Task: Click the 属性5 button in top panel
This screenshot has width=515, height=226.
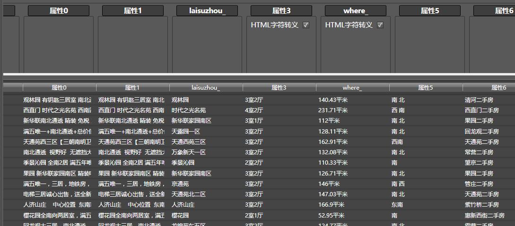Action: (x=429, y=10)
